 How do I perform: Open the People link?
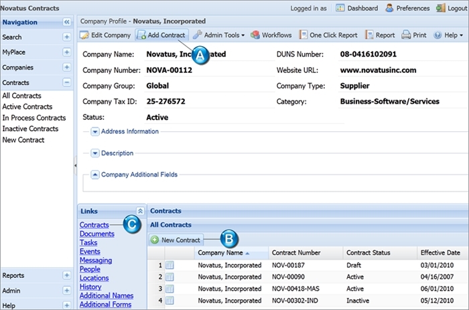click(90, 269)
